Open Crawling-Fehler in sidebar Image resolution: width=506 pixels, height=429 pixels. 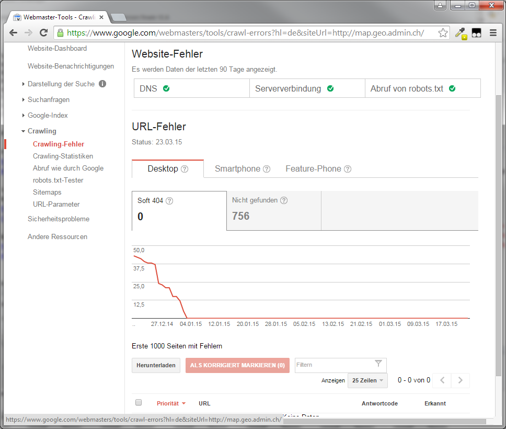click(59, 144)
